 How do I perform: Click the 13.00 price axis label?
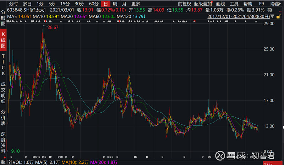coord(269,126)
